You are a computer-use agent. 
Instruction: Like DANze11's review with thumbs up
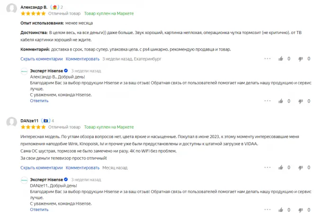click(x=281, y=168)
